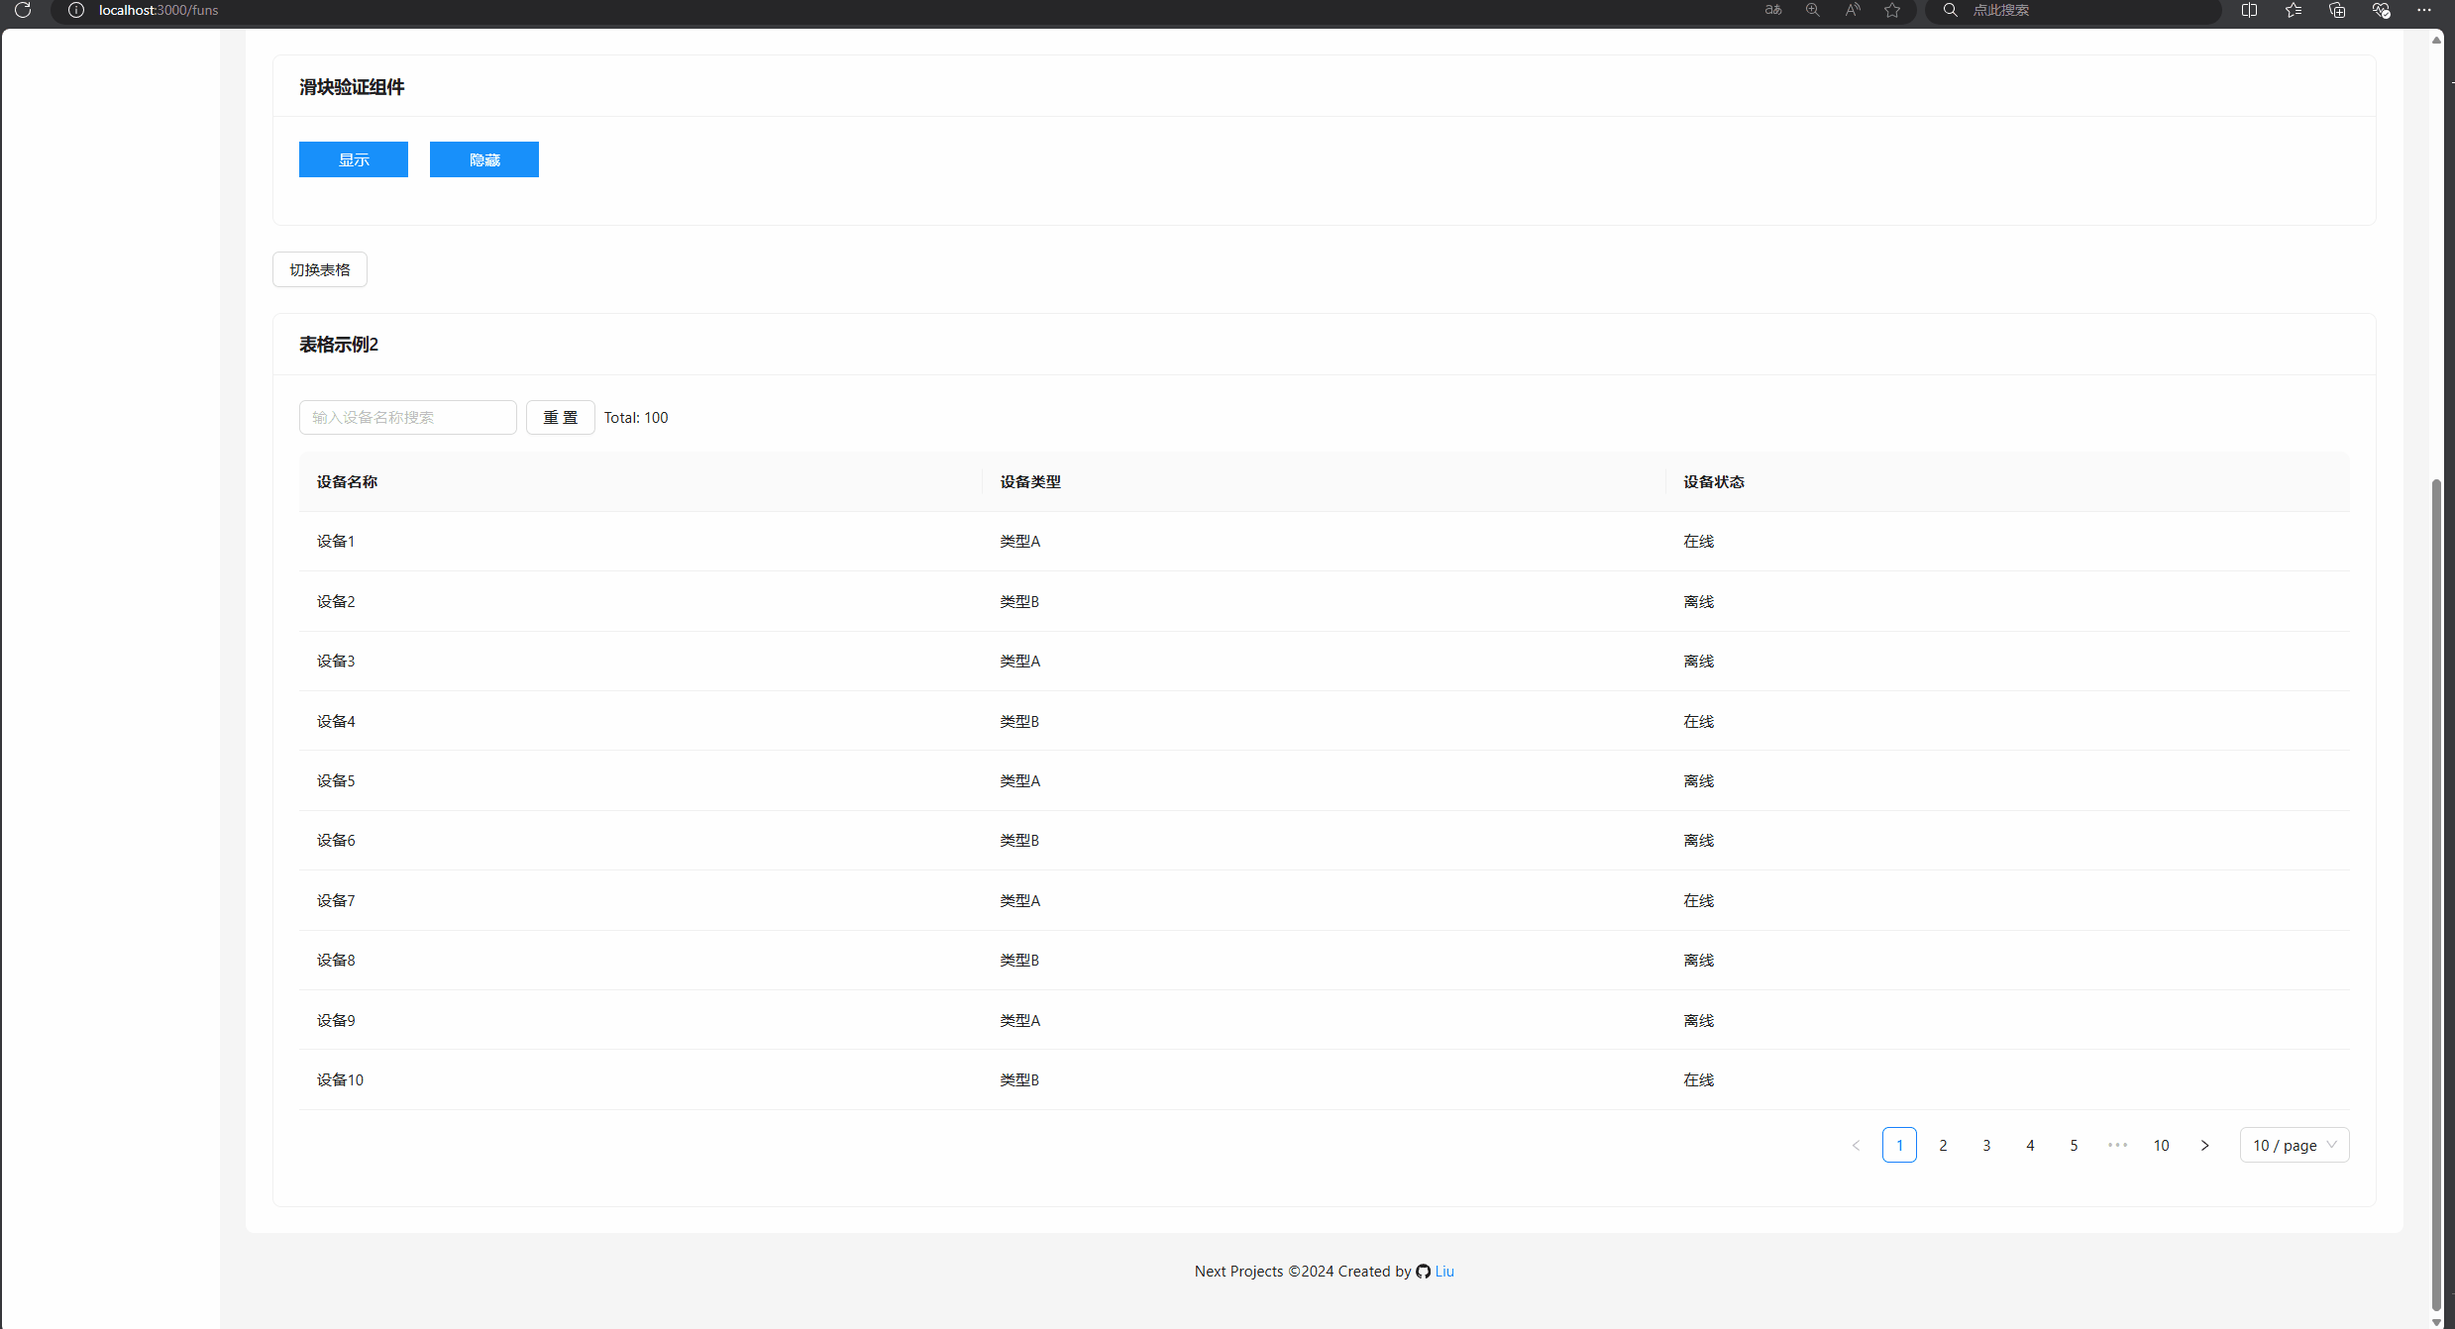Screen dimensions: 2455x1329
Task: Click the read aloud icon
Action: [x=1852, y=10]
